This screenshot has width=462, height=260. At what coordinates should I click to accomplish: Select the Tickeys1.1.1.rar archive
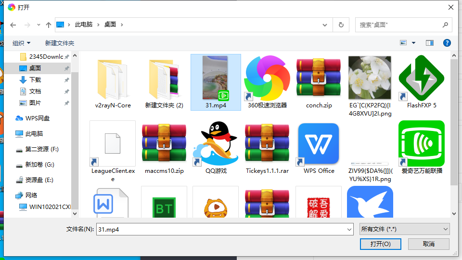[267, 148]
